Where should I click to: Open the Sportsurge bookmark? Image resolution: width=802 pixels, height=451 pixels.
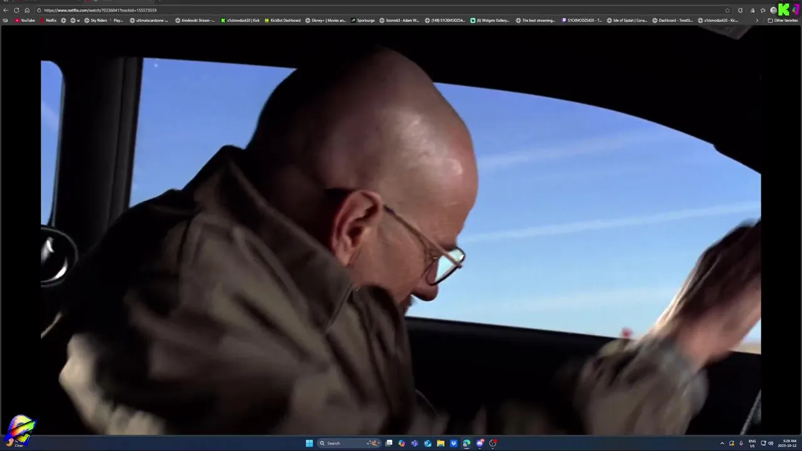(x=363, y=20)
